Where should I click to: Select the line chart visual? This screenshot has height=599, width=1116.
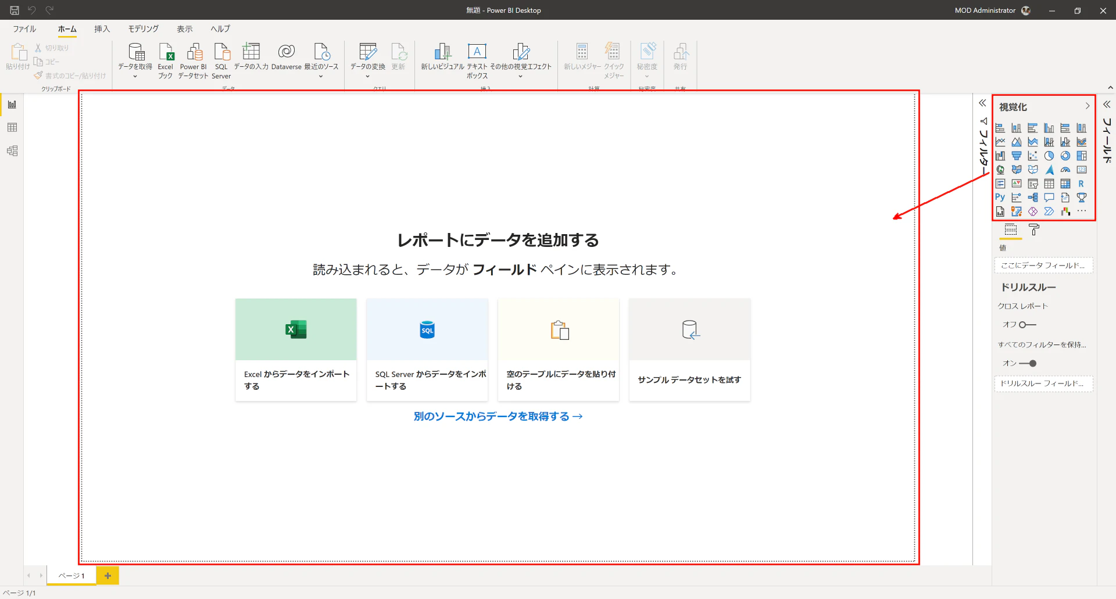pyautogui.click(x=1000, y=142)
